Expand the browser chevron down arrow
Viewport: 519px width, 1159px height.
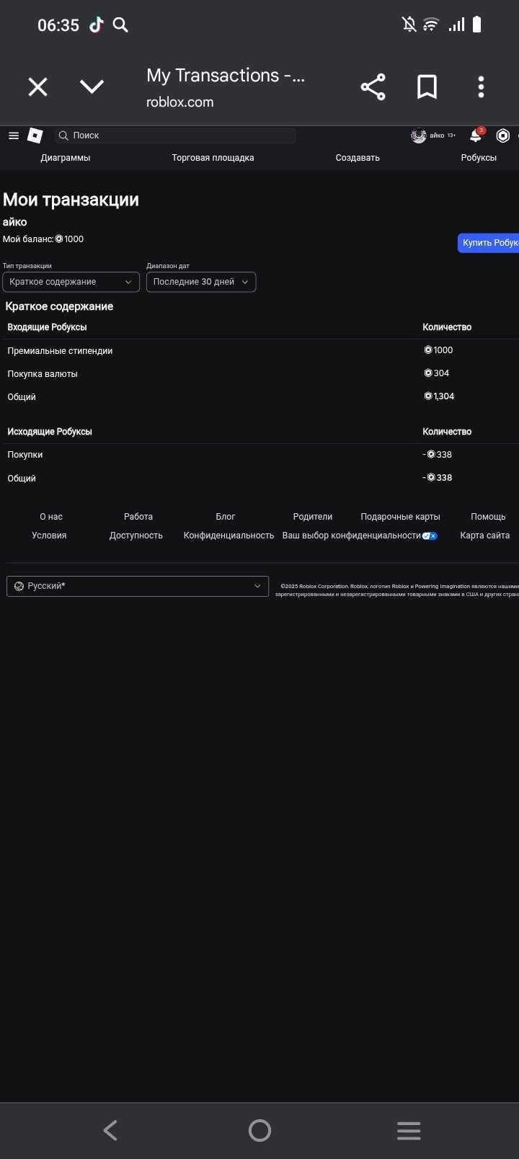[92, 87]
